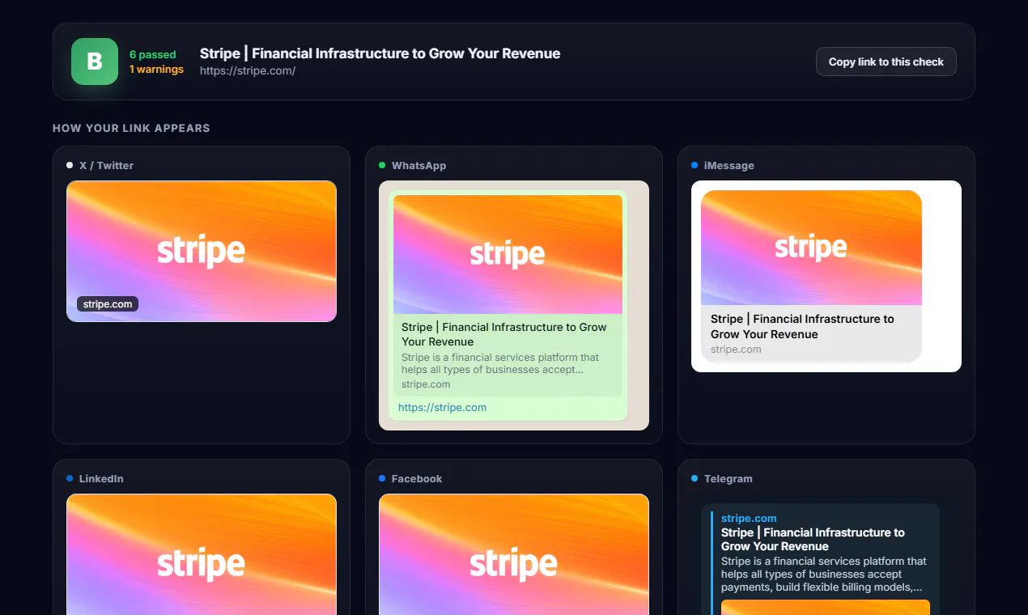
Task: Open the https://stripe.com/ URL in header
Action: tap(248, 70)
